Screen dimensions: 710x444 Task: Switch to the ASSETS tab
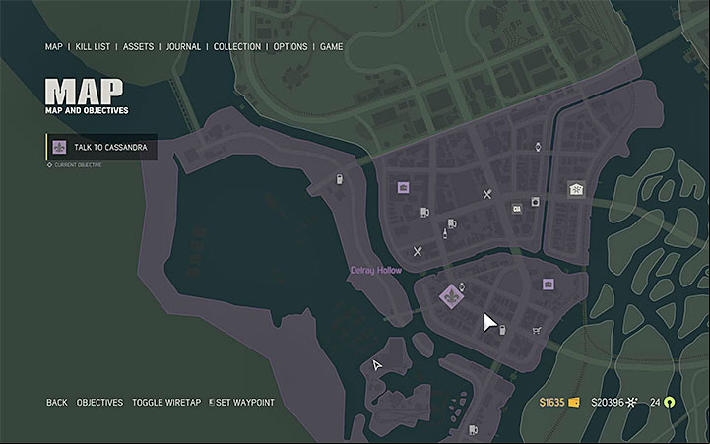coord(138,46)
